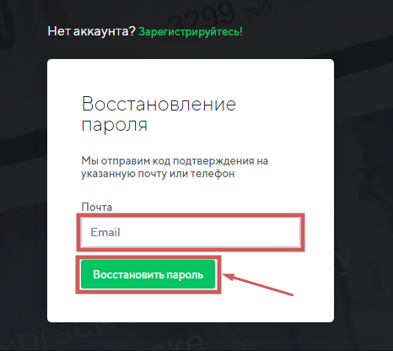Click the empty white area below the green button
Viewport: 393px width, 351px height.
pos(191,308)
